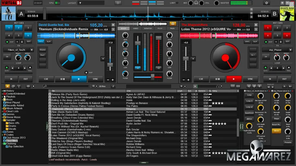Expand the iTunes folder in browser tree
Image resolution: width=296 pixels, height=166 pixels.
(3, 132)
